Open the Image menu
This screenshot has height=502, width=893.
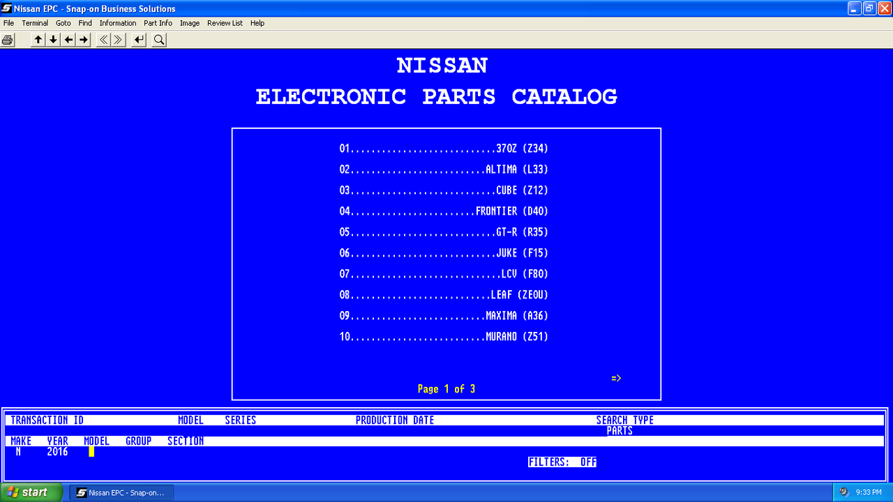pyautogui.click(x=190, y=23)
